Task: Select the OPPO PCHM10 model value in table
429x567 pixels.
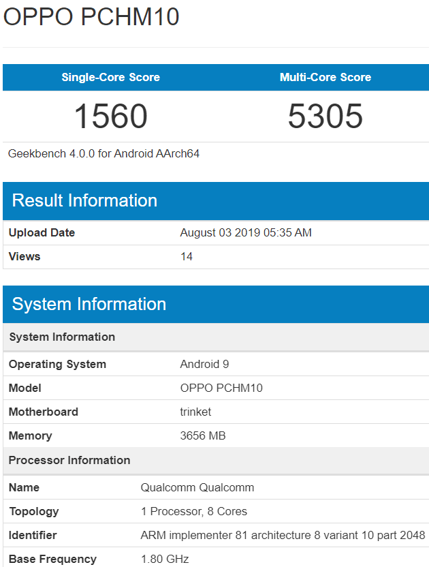Action: 221,388
